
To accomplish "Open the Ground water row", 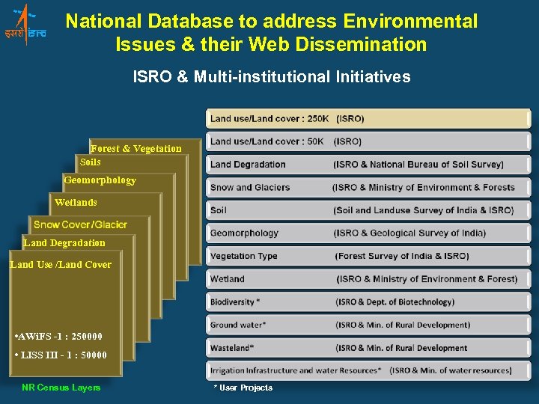I will 368,325.
